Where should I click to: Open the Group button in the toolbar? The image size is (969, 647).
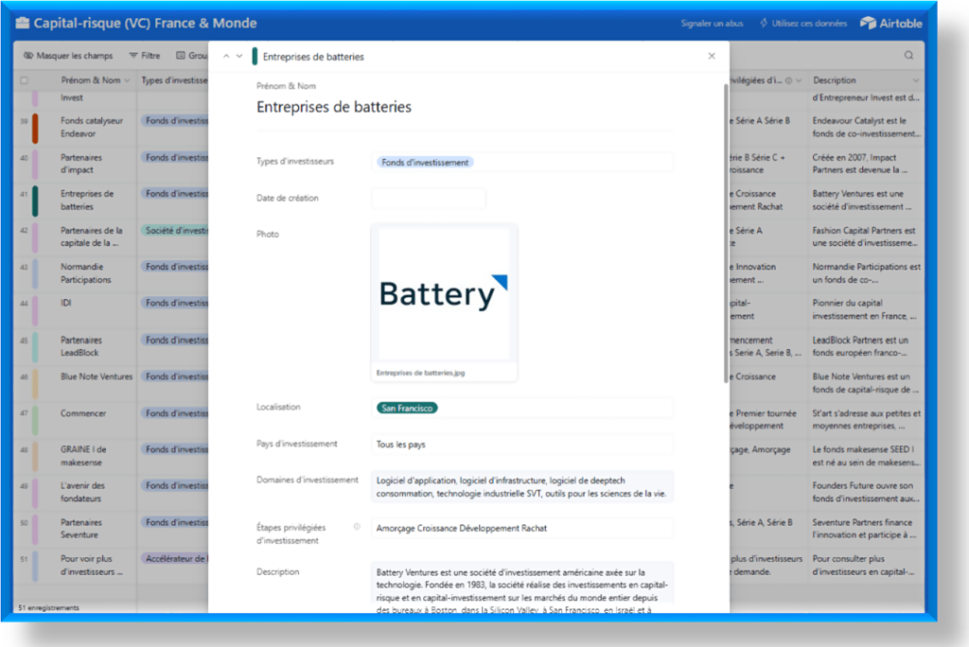192,56
